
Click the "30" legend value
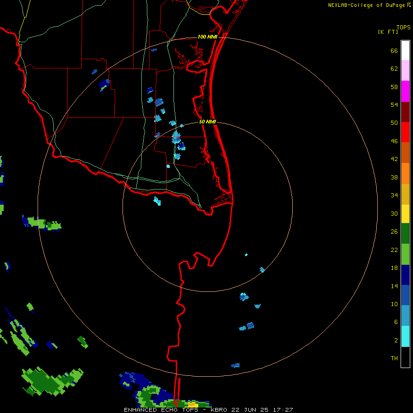[x=394, y=213]
